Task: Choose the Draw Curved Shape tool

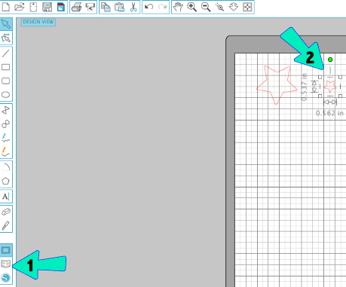Action: [x=6, y=124]
